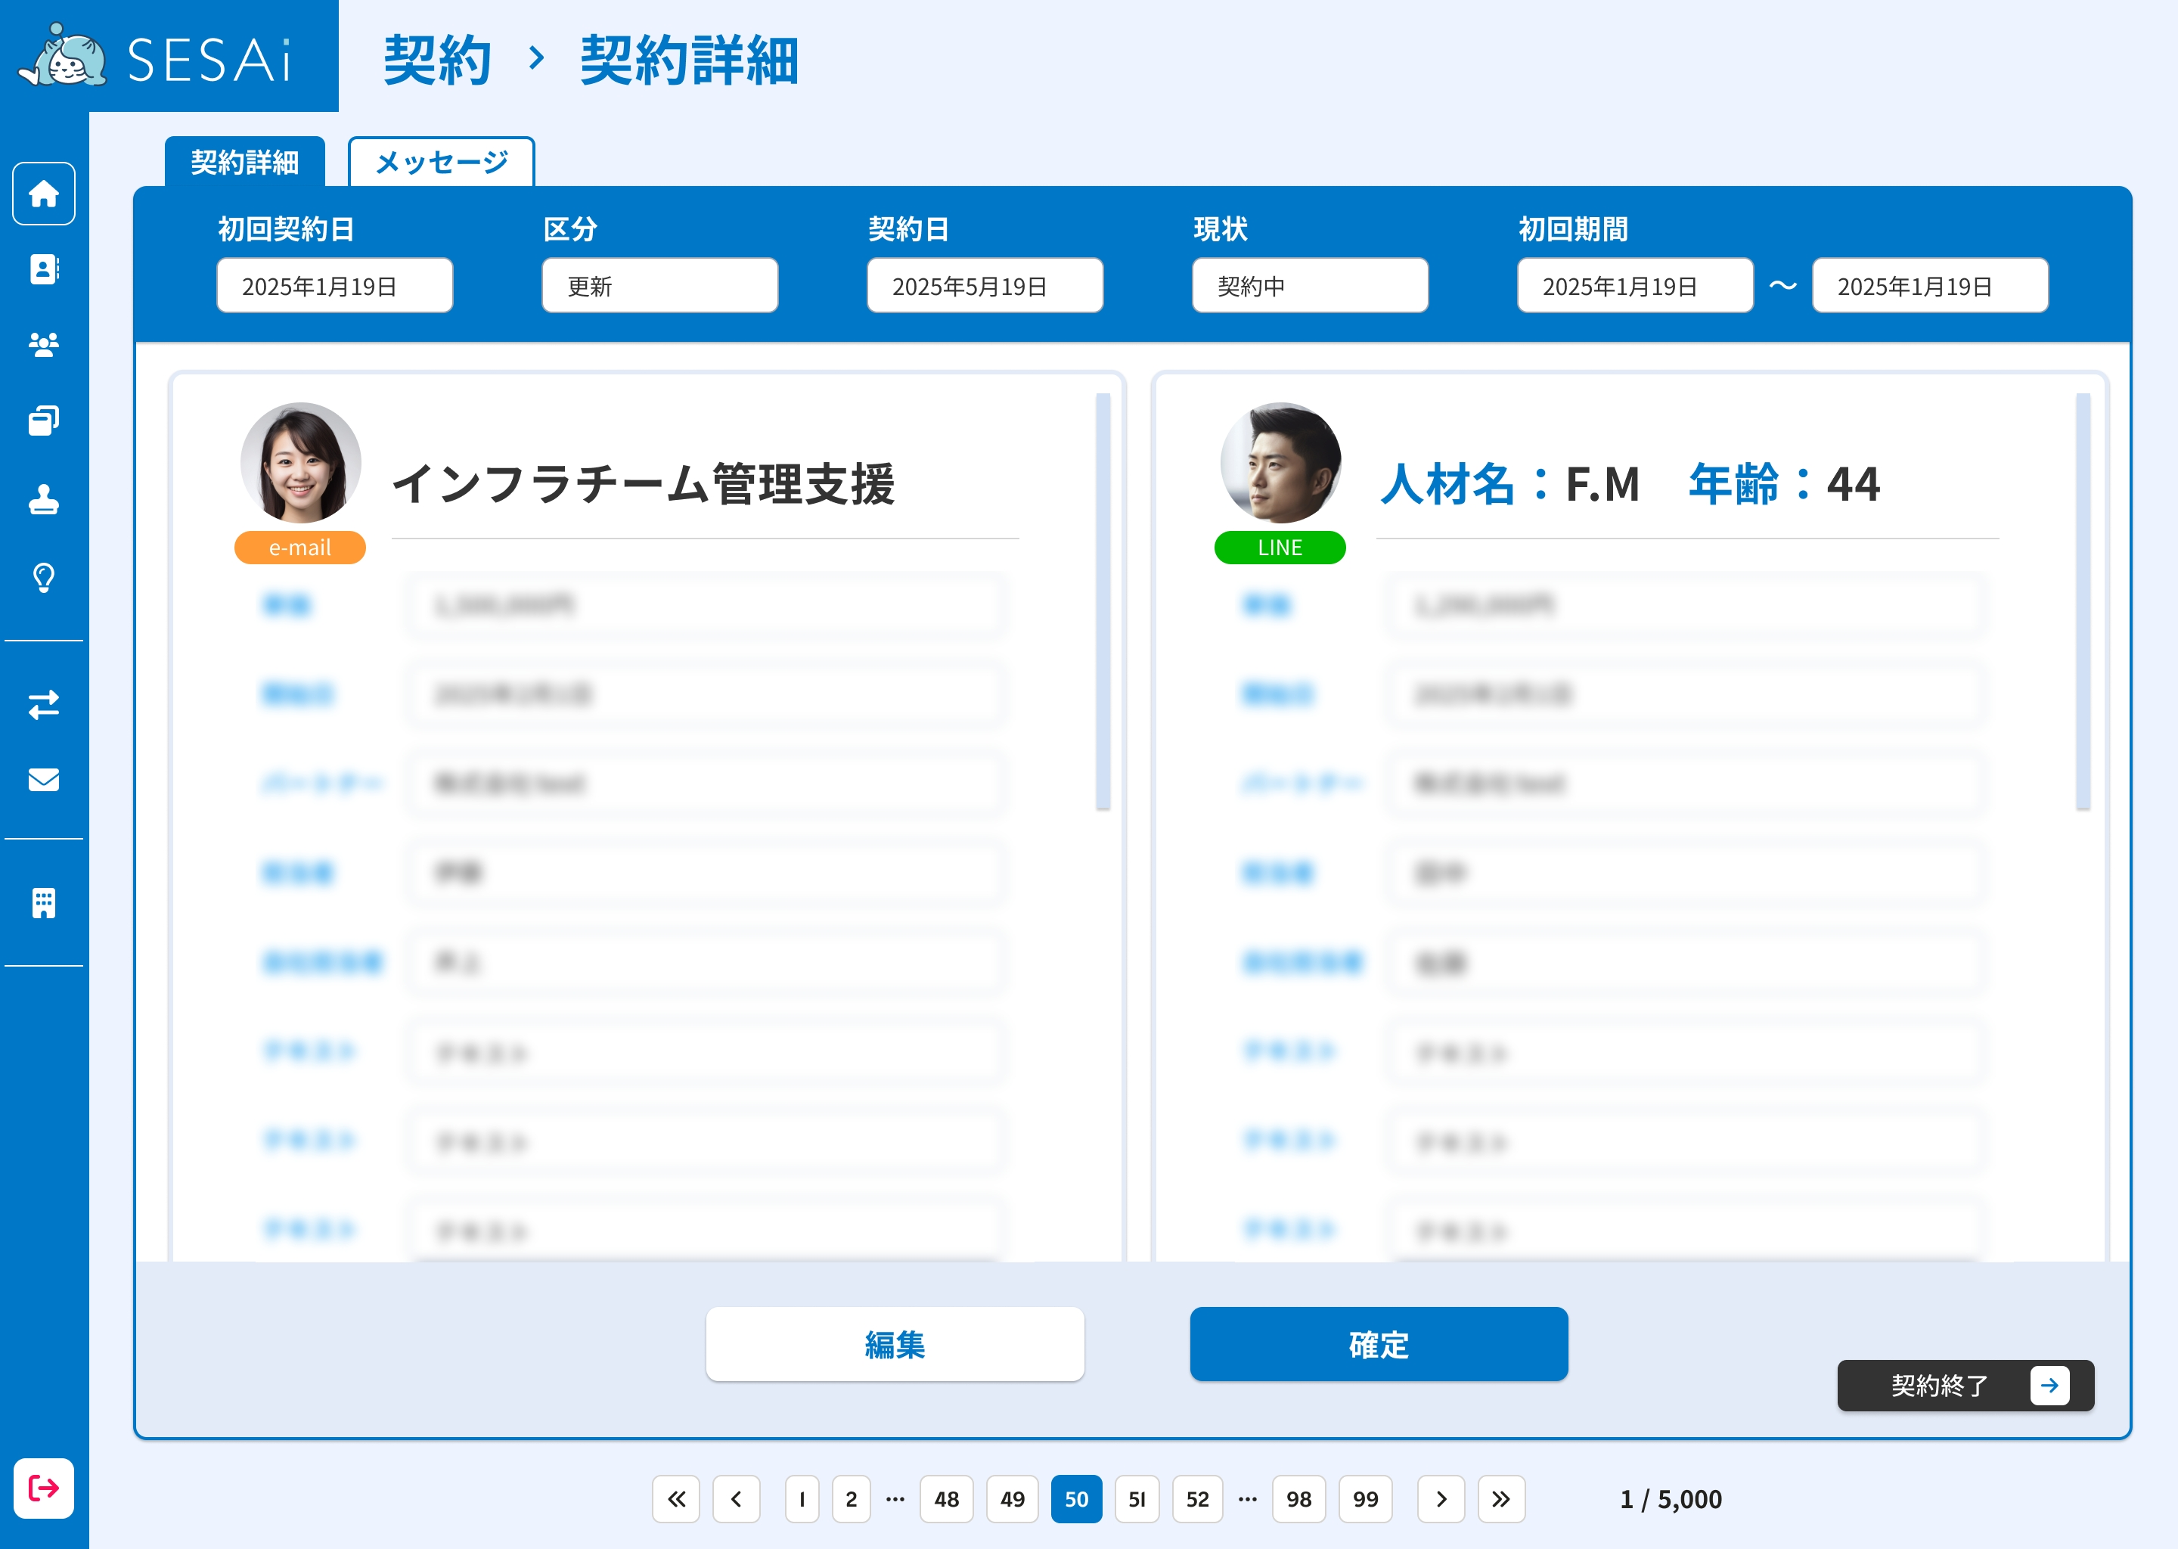
Task: Click the 契約詳細 breadcrumb heading
Action: point(690,60)
